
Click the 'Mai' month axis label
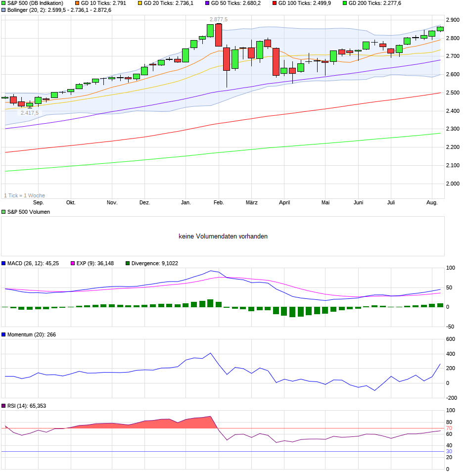tap(325, 202)
